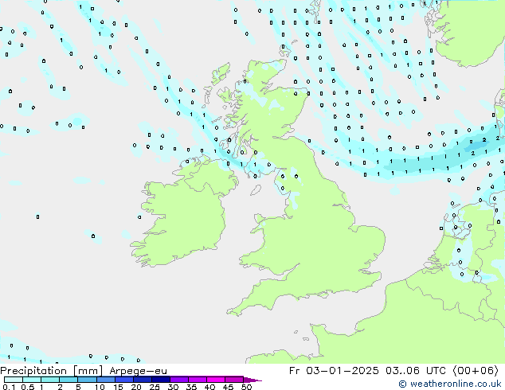The width and height of the screenshot is (505, 390).
Task: Pick the 35–40 mm violet legend swatch
Action: tap(197, 380)
